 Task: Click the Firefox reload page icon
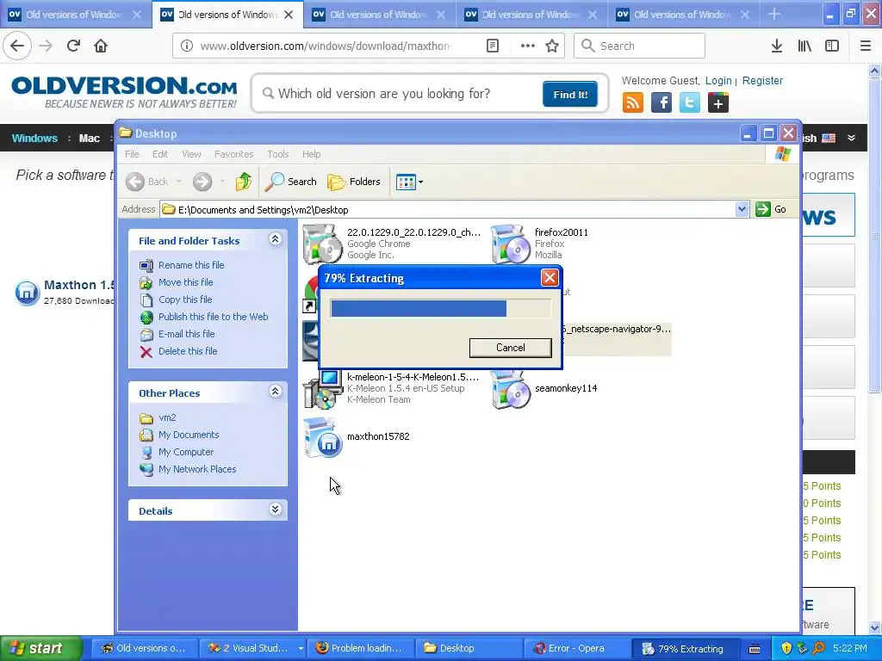pos(73,46)
